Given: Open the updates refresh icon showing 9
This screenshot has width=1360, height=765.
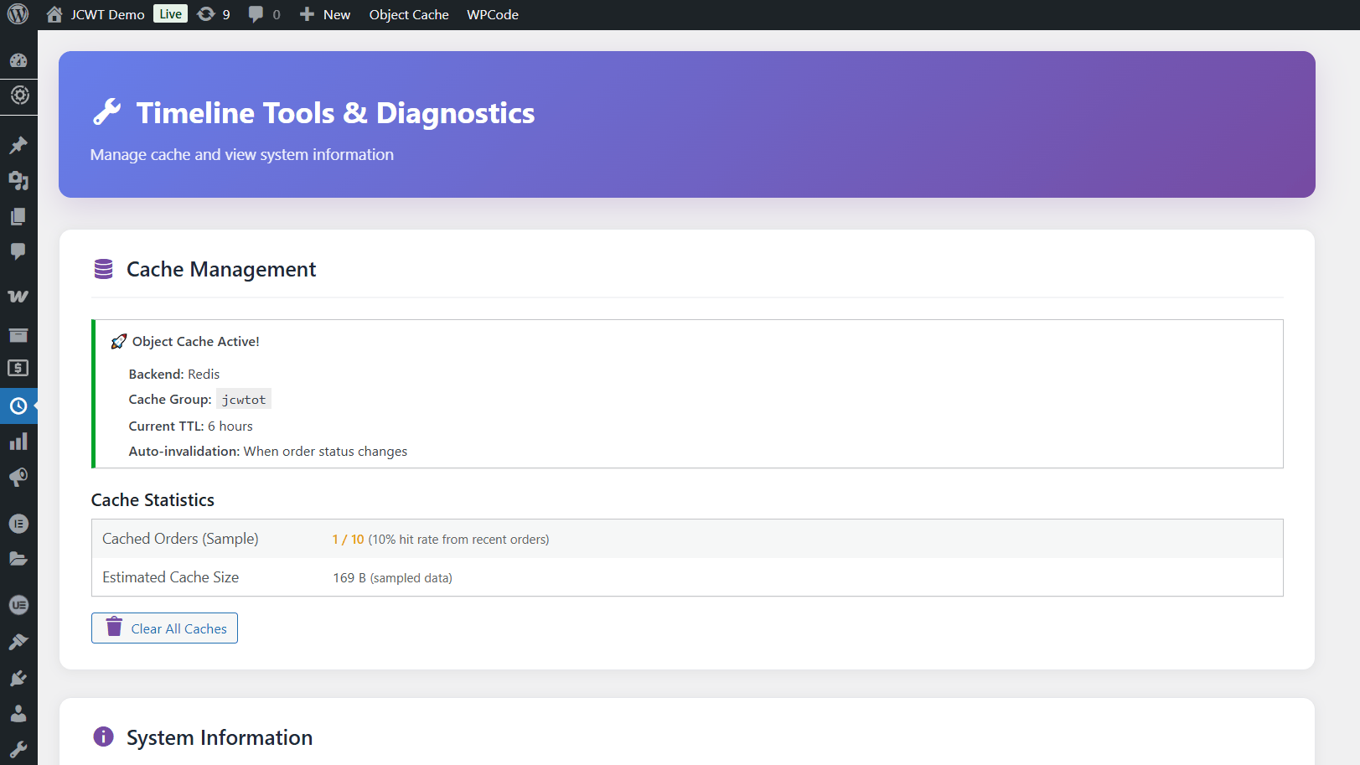Looking at the screenshot, I should point(214,13).
